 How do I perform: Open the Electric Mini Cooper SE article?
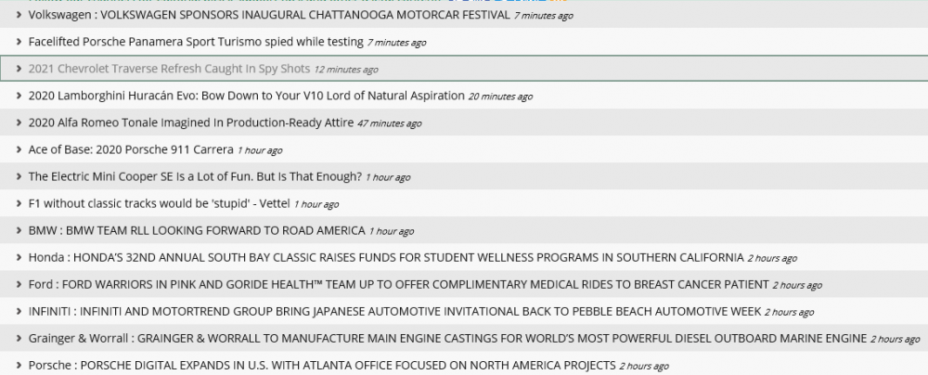(x=195, y=177)
